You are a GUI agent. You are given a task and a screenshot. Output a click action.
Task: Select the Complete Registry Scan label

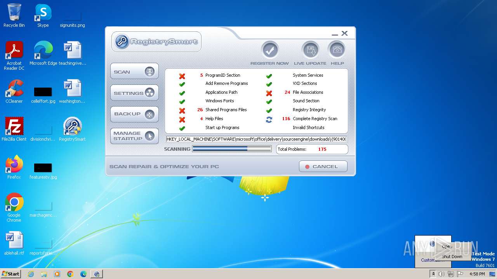315,119
